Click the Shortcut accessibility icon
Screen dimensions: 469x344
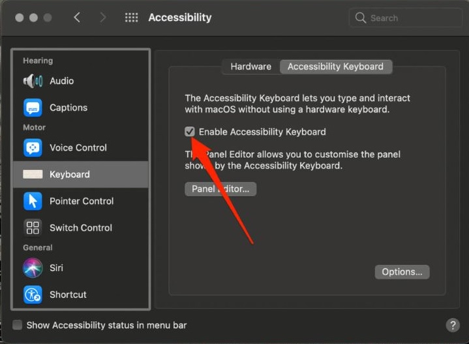coord(33,294)
